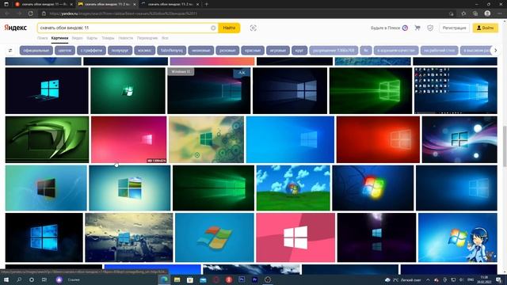
Task: Click the Yandex Plus round icon
Action: [x=405, y=28]
